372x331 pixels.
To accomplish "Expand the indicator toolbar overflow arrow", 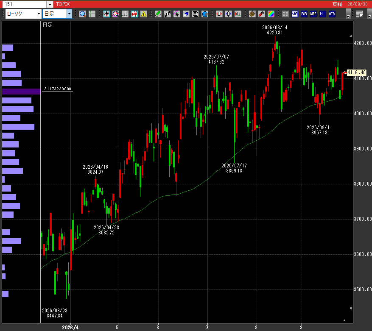I will [348, 14].
